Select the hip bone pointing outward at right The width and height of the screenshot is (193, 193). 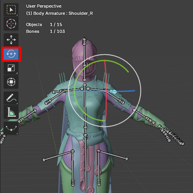[113, 155]
